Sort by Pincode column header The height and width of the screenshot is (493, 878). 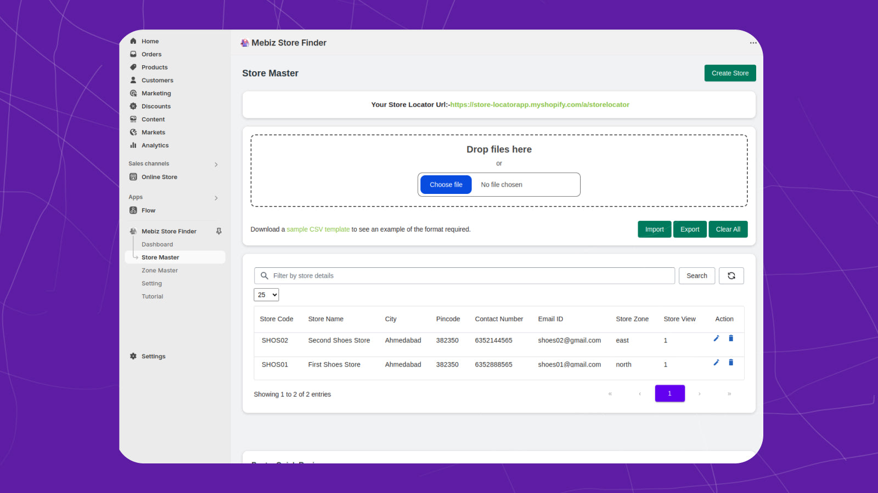click(448, 319)
